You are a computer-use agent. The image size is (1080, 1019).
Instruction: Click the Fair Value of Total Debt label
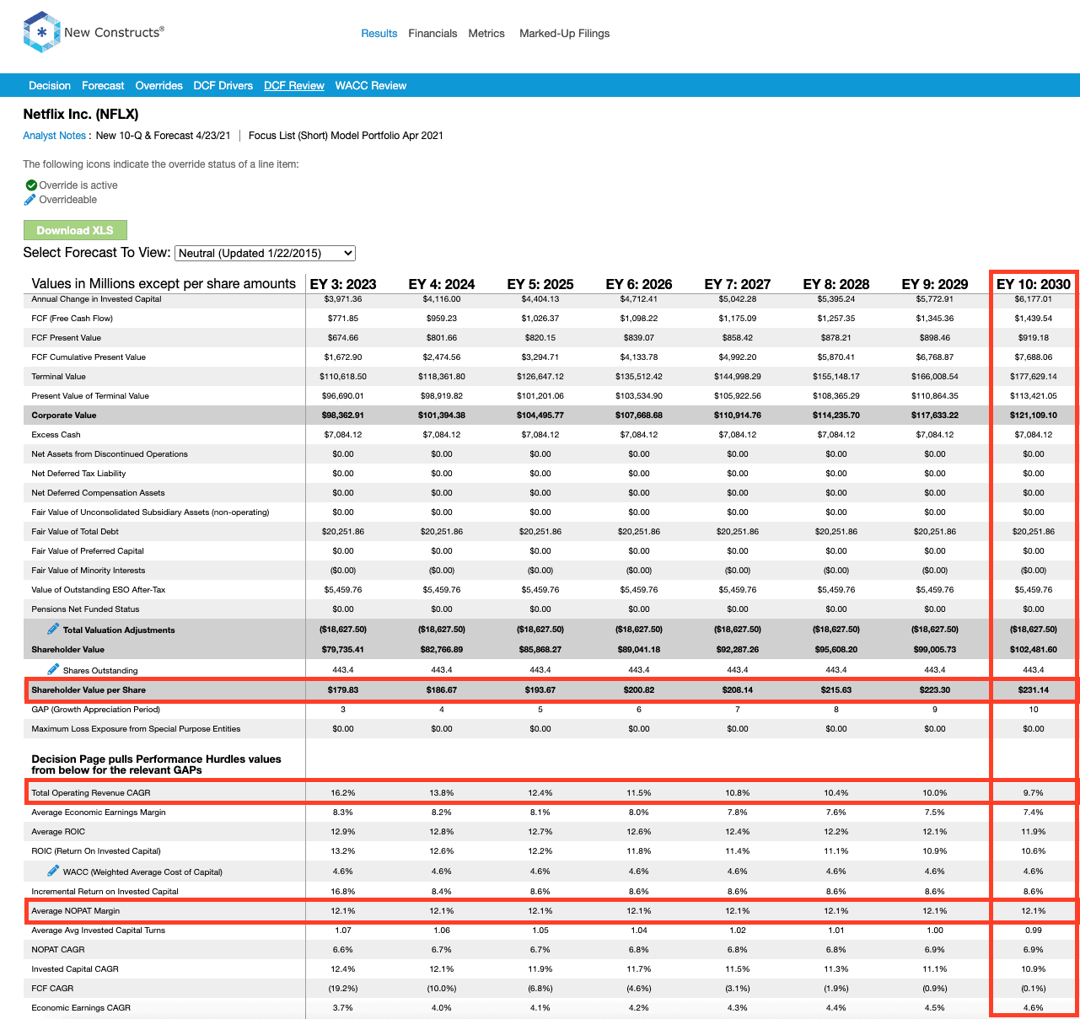[x=75, y=532]
